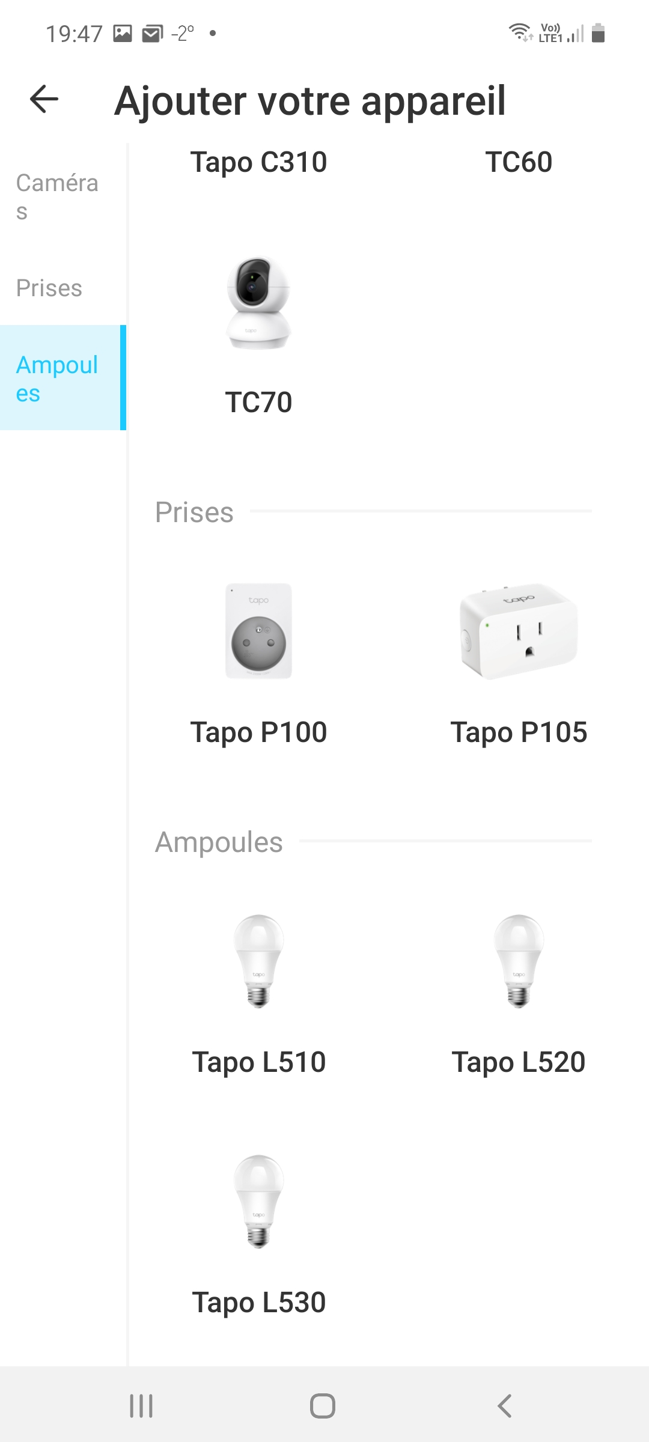Image resolution: width=649 pixels, height=1442 pixels.
Task: Tap the Tapo L520 name text
Action: tap(519, 1062)
